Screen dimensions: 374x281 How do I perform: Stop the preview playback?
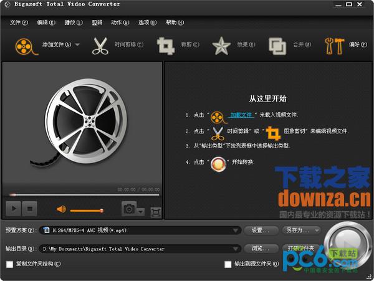point(29,209)
